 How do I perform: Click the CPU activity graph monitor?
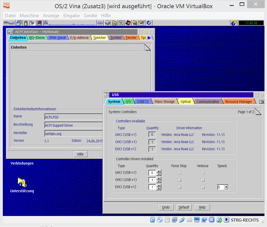(x=70, y=23)
